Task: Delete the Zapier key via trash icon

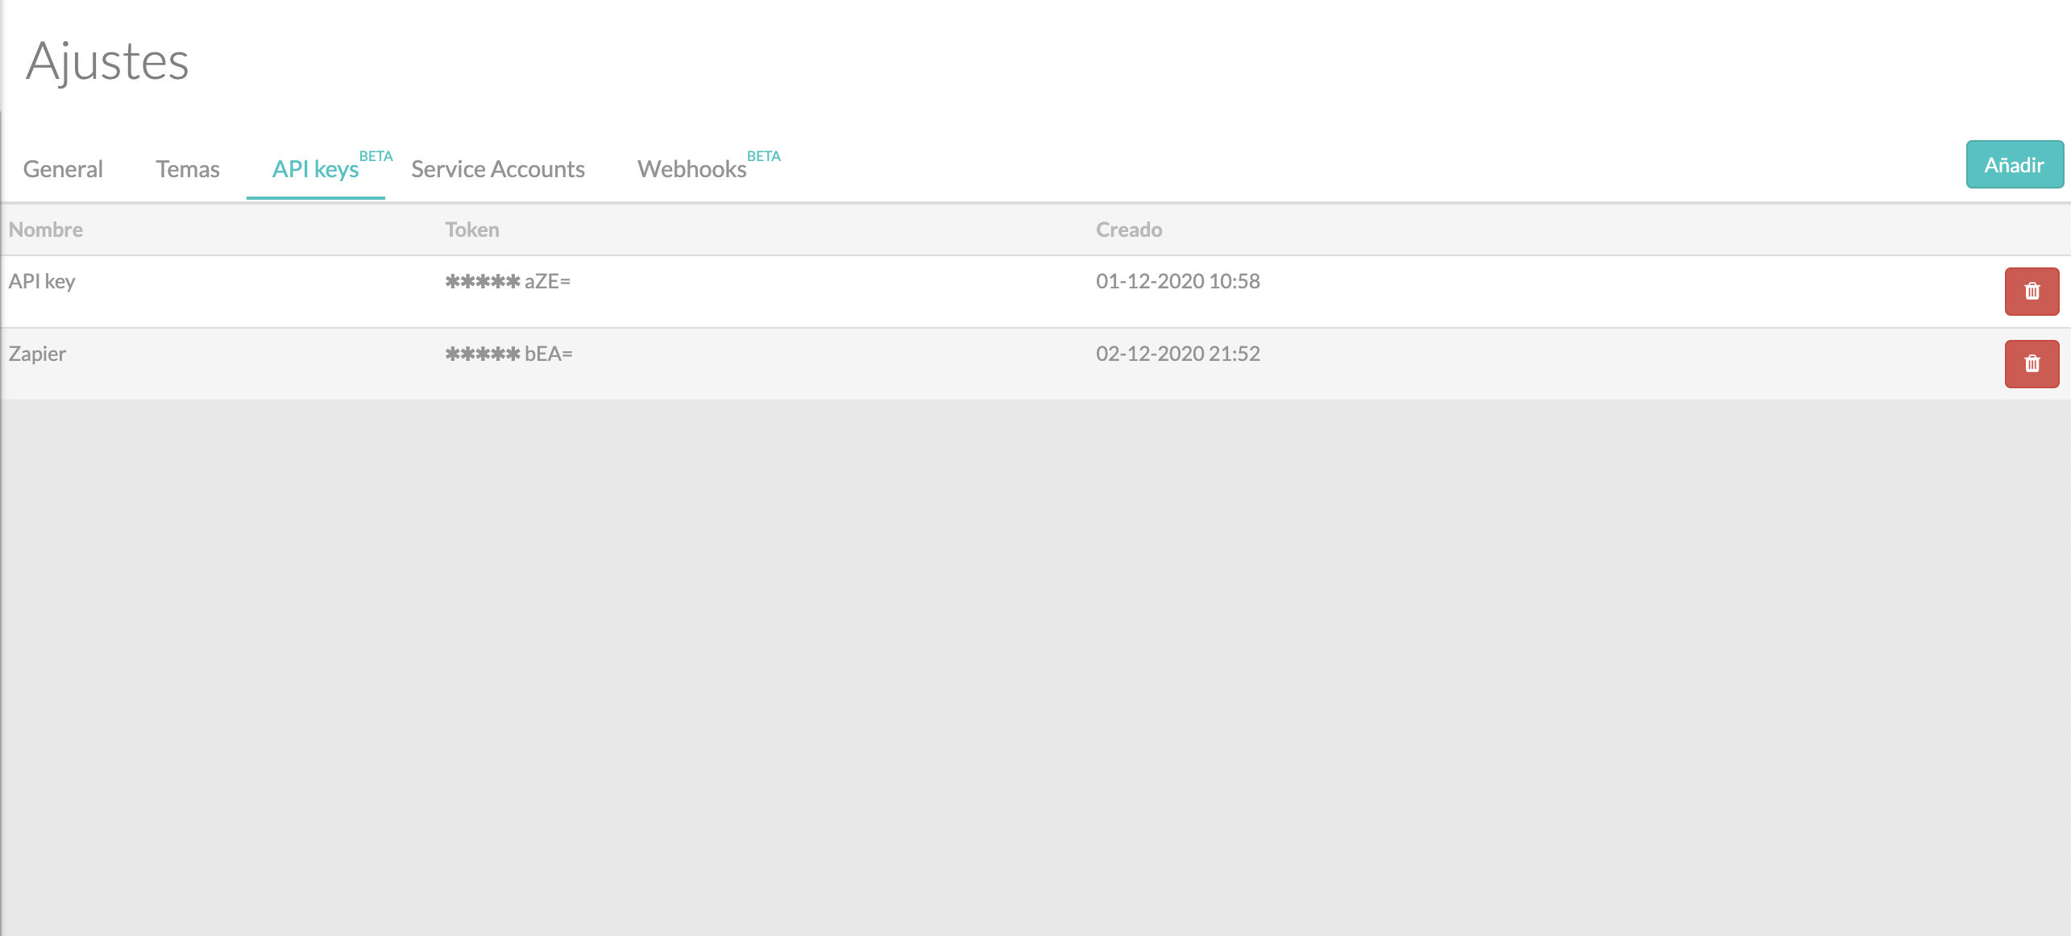Action: (x=2032, y=364)
